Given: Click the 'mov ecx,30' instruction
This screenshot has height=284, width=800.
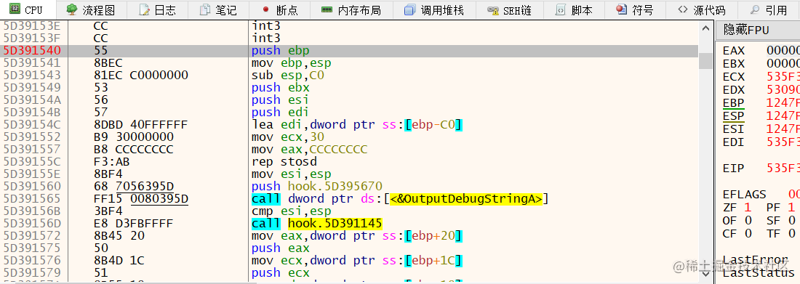Looking at the screenshot, I should (x=288, y=137).
